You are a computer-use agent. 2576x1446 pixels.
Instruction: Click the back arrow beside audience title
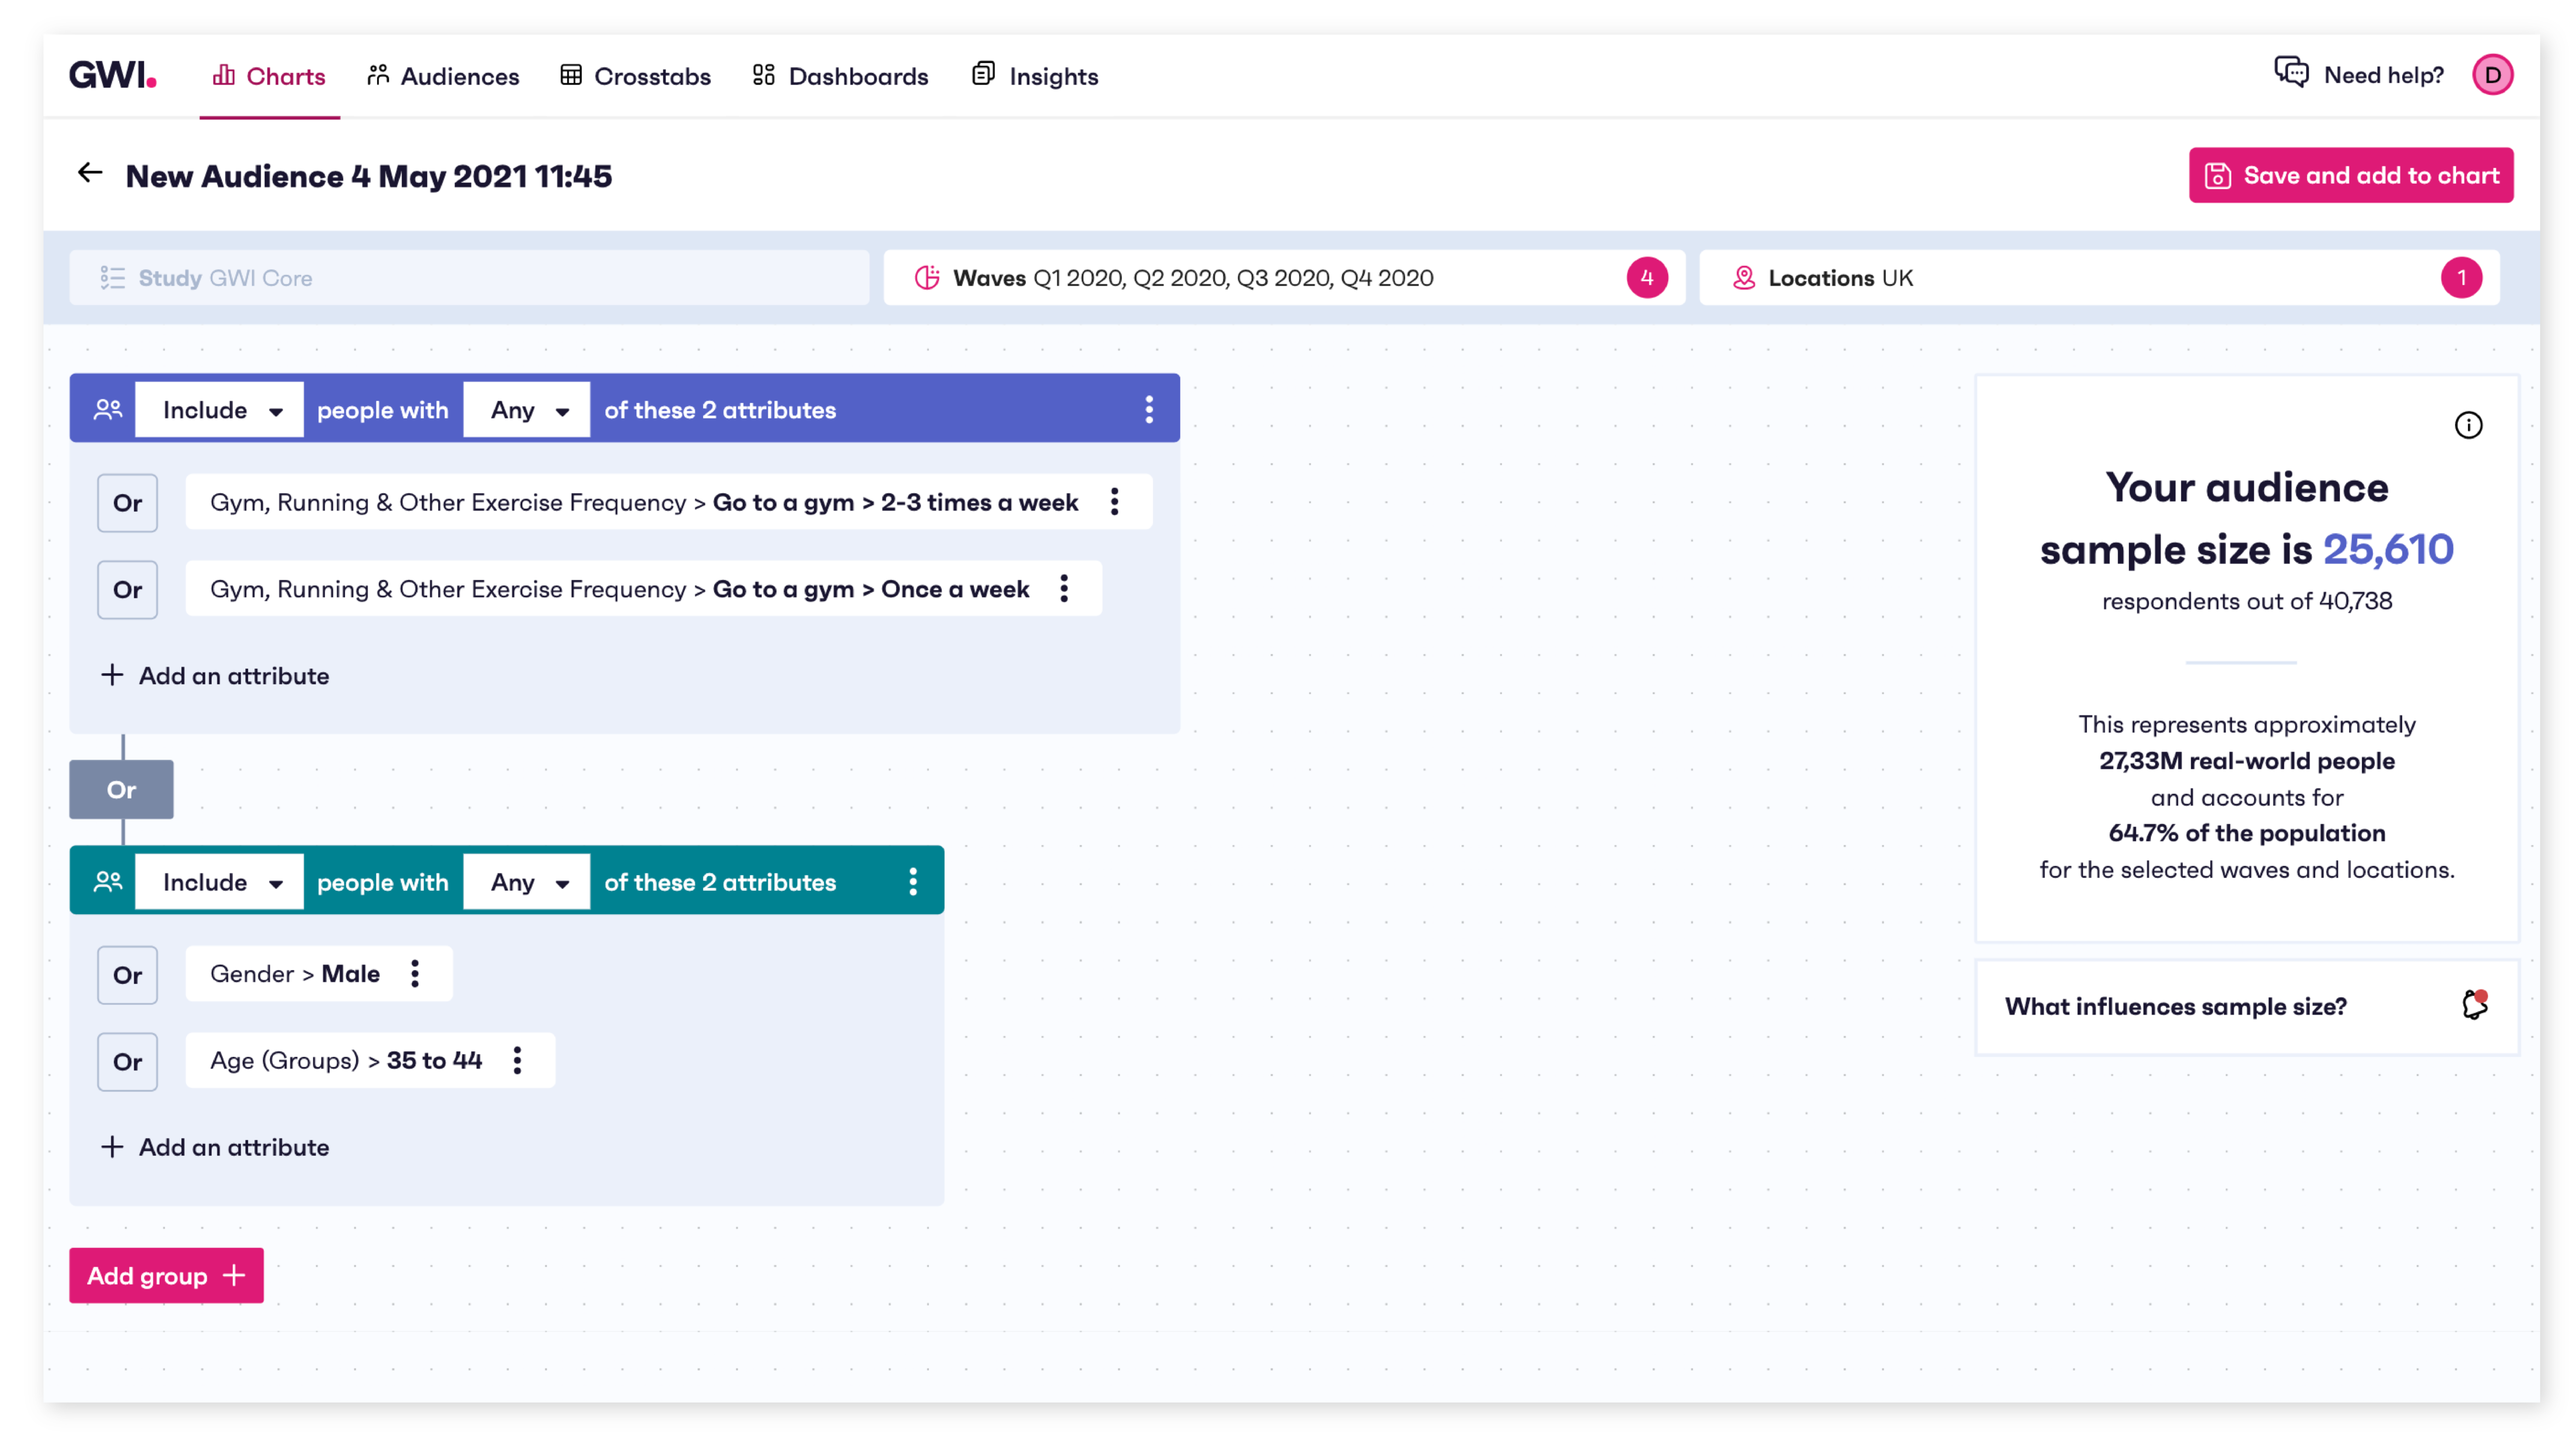[90, 174]
